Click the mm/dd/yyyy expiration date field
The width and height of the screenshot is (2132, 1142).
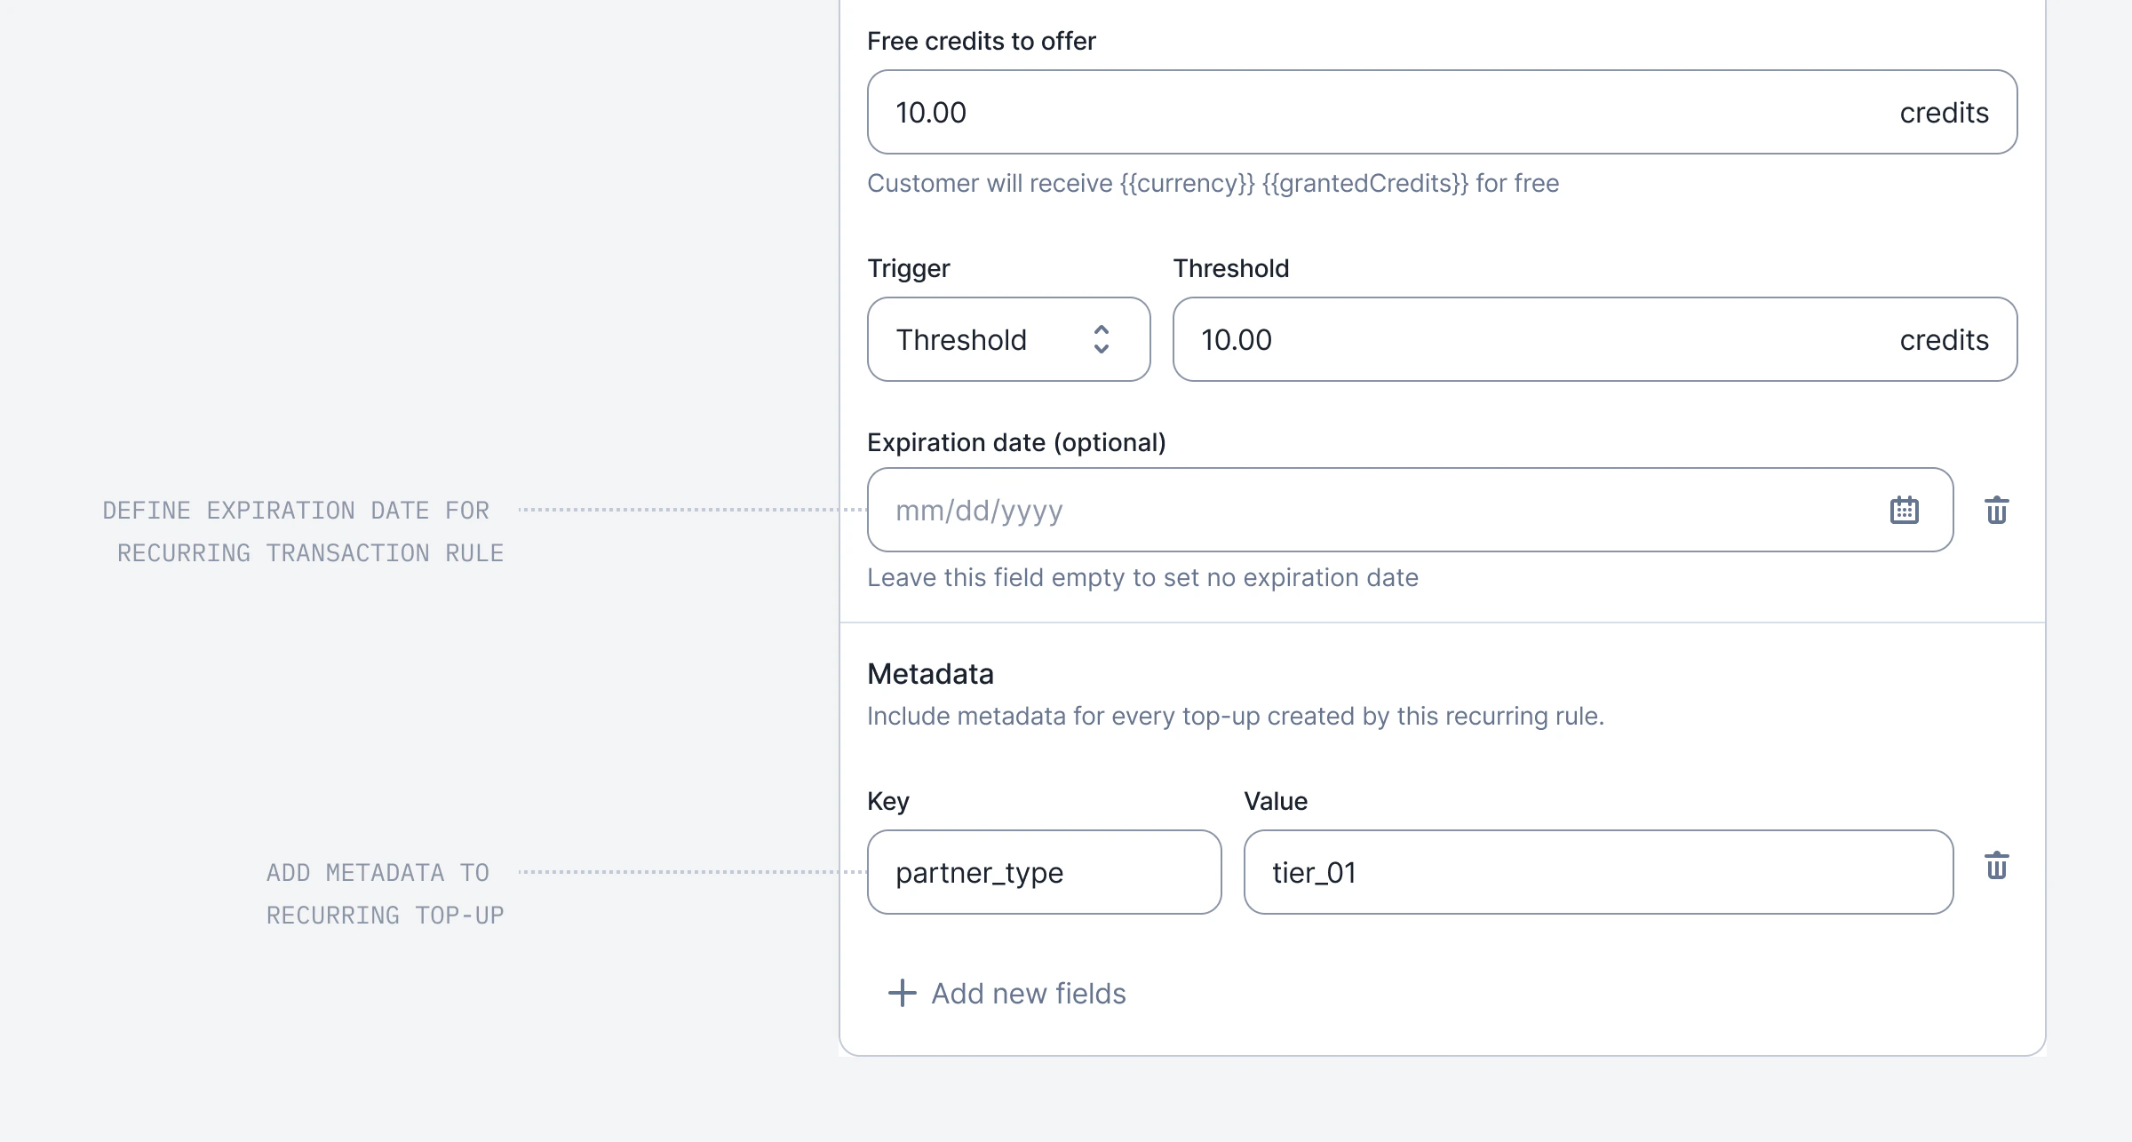(x=1410, y=510)
